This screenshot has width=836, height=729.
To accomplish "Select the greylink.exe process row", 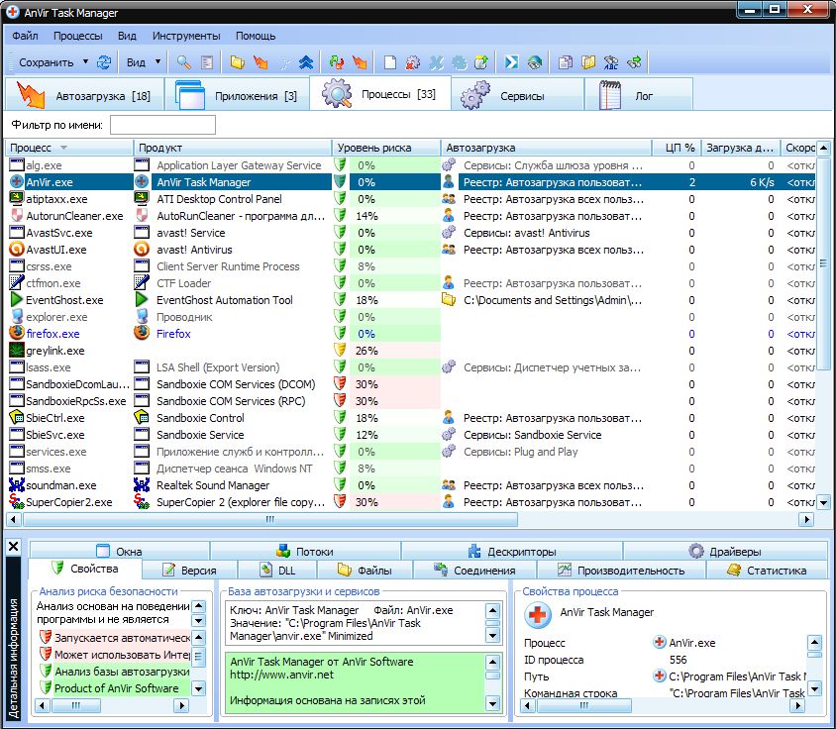I will click(410, 351).
